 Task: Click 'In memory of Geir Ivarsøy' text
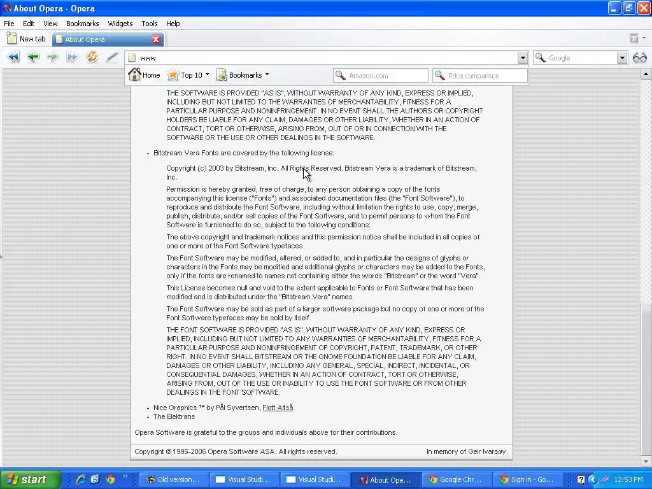click(x=467, y=451)
